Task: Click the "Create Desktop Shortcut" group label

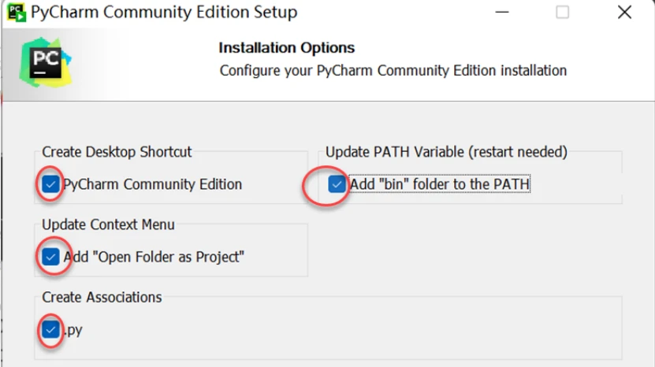Action: 117,151
